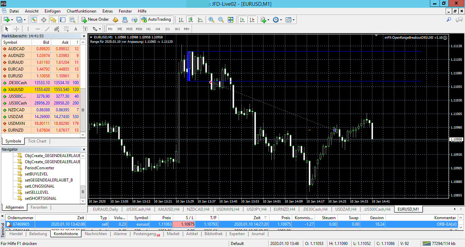Switch chart to candlesticks display
This screenshot has width=465, height=247.
tap(190, 20)
